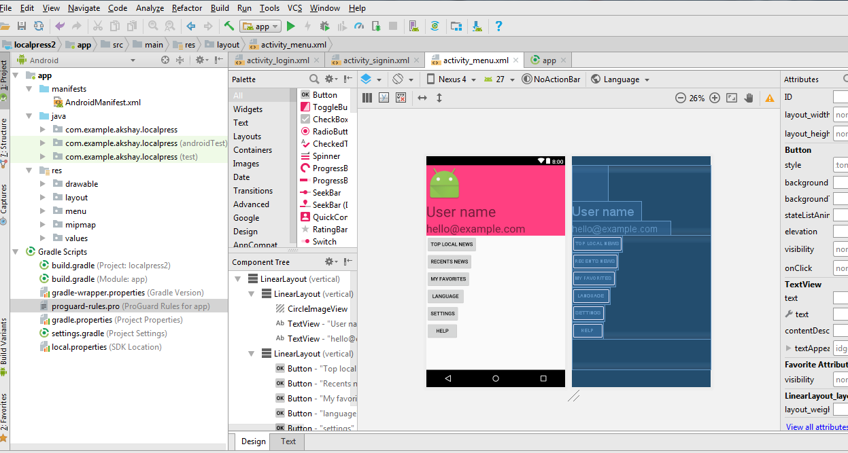Save all files with the floppy icon
848x453 pixels.
[x=22, y=26]
